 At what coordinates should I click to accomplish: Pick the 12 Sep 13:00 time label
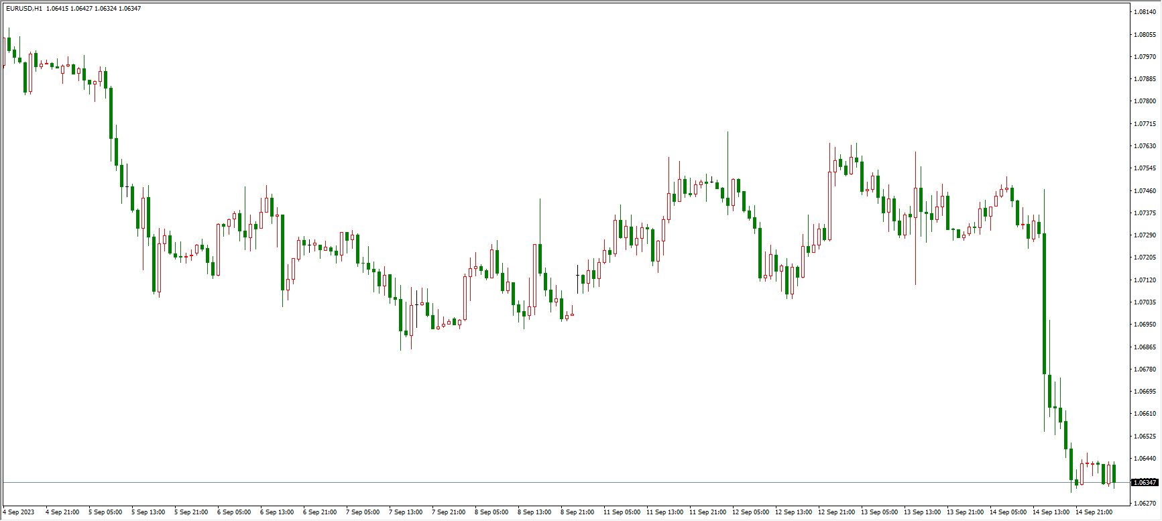(793, 512)
